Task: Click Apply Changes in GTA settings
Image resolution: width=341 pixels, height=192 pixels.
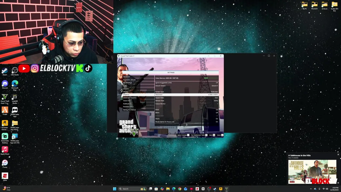Action: [183, 135]
